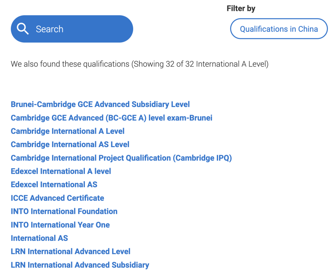The height and width of the screenshot is (272, 336).
Task: Open the Edexcel International AS link
Action: pyautogui.click(x=54, y=184)
